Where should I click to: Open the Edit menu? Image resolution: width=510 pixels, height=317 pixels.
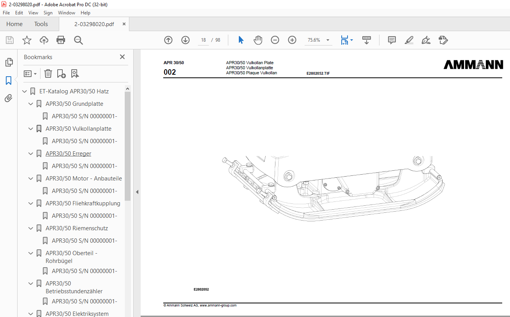point(19,13)
